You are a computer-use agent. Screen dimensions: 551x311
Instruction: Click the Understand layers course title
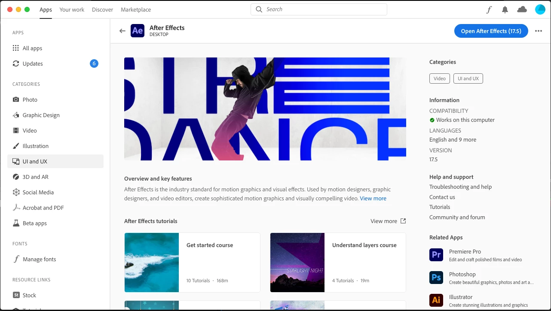(x=364, y=245)
